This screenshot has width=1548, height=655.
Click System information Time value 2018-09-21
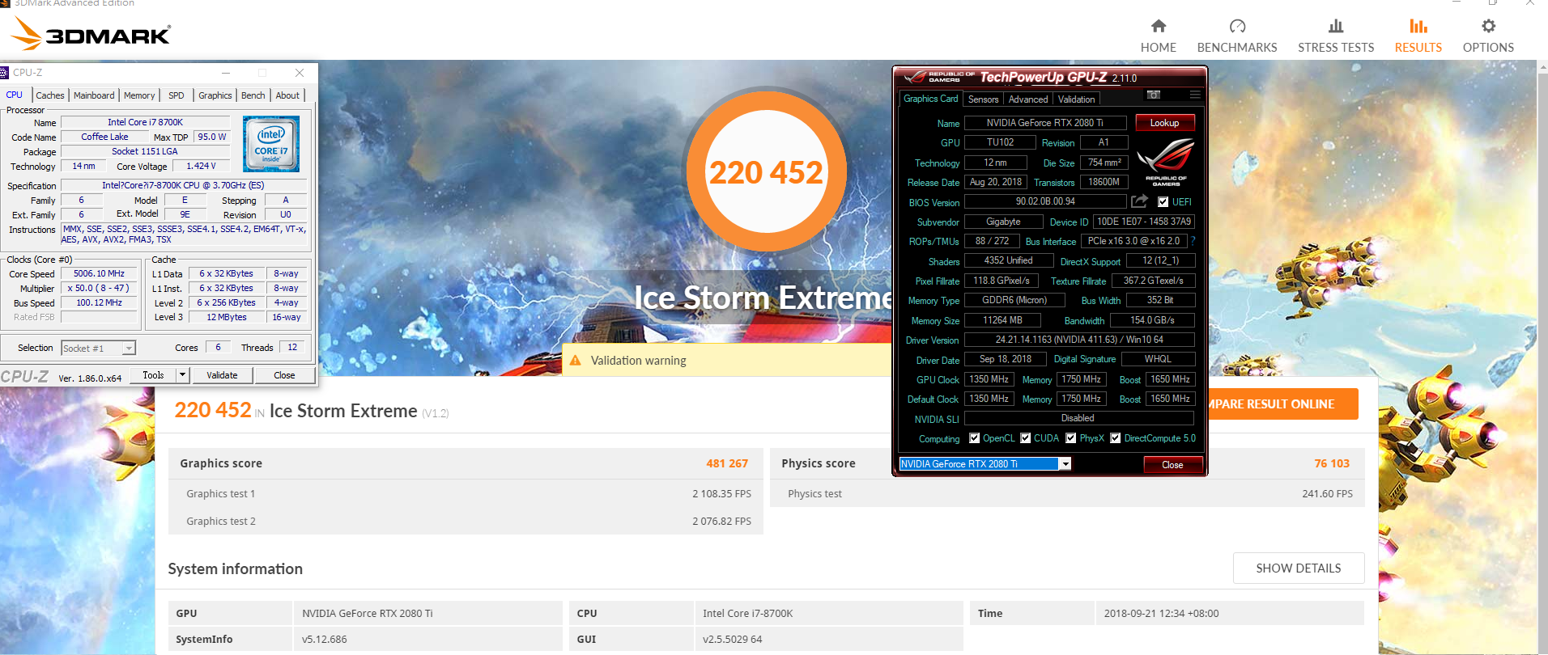1161,613
